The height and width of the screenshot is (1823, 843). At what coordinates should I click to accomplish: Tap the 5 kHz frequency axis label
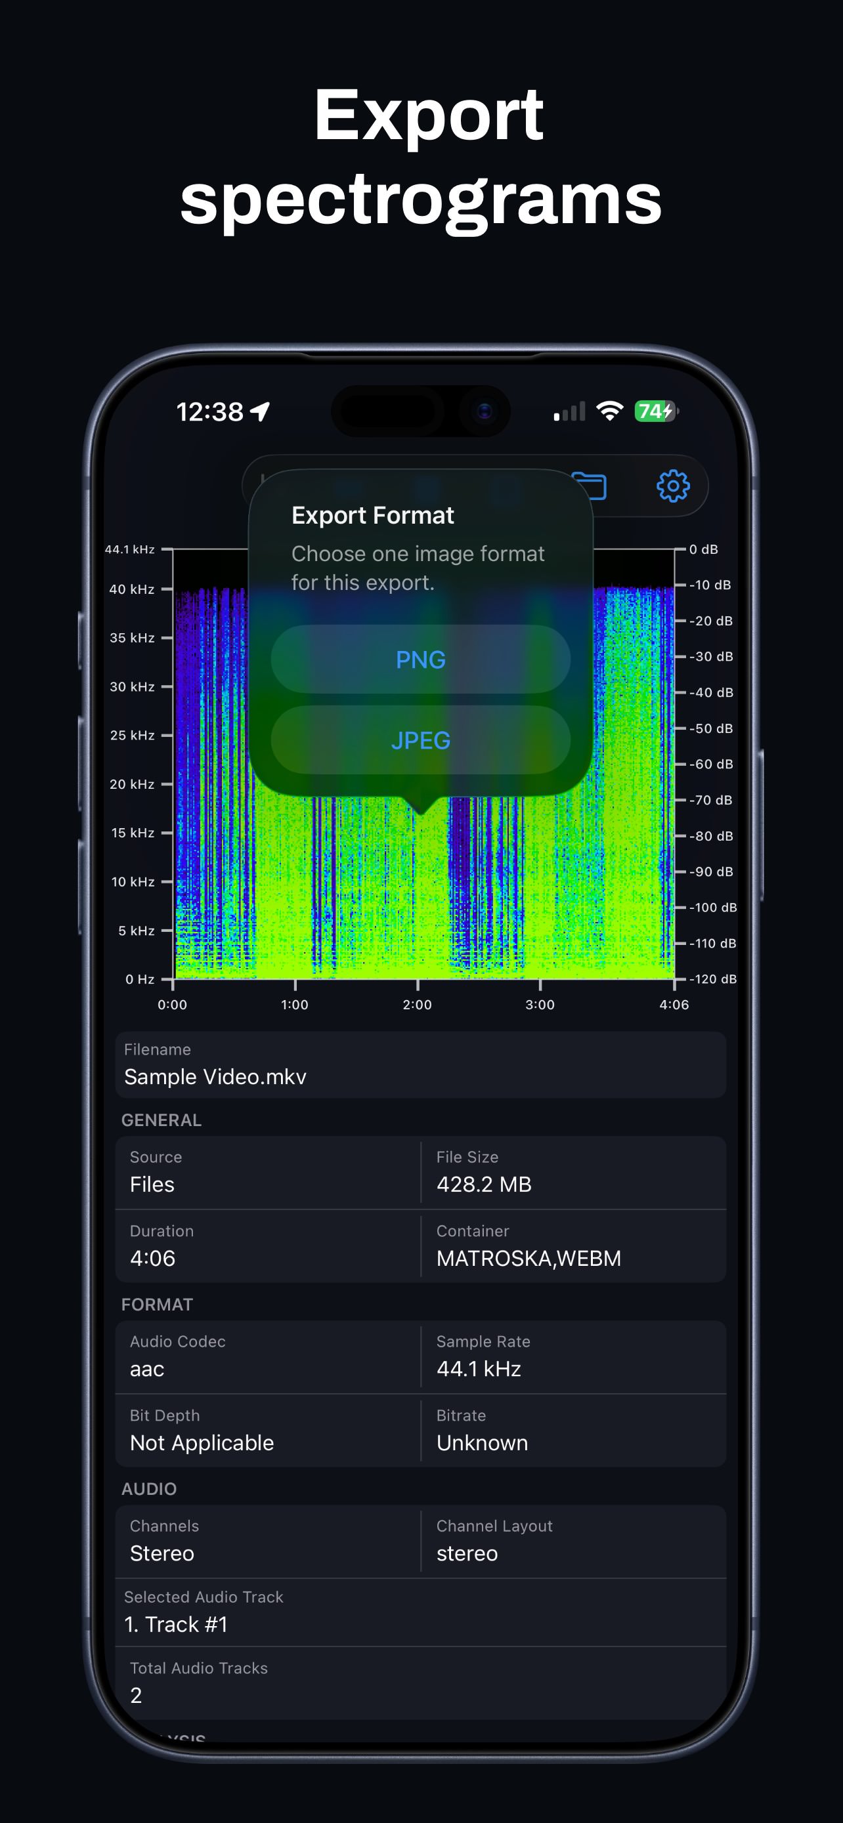pos(136,930)
